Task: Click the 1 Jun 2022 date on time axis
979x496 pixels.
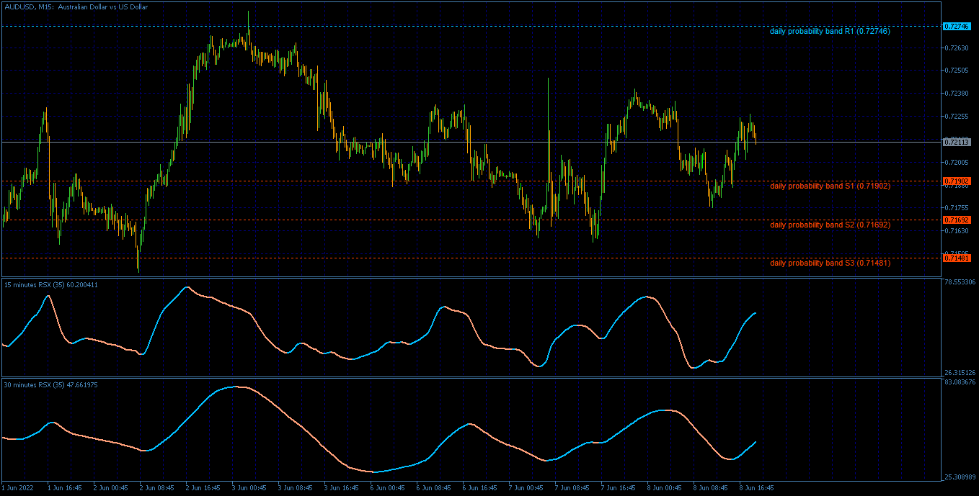Action: click(x=16, y=487)
